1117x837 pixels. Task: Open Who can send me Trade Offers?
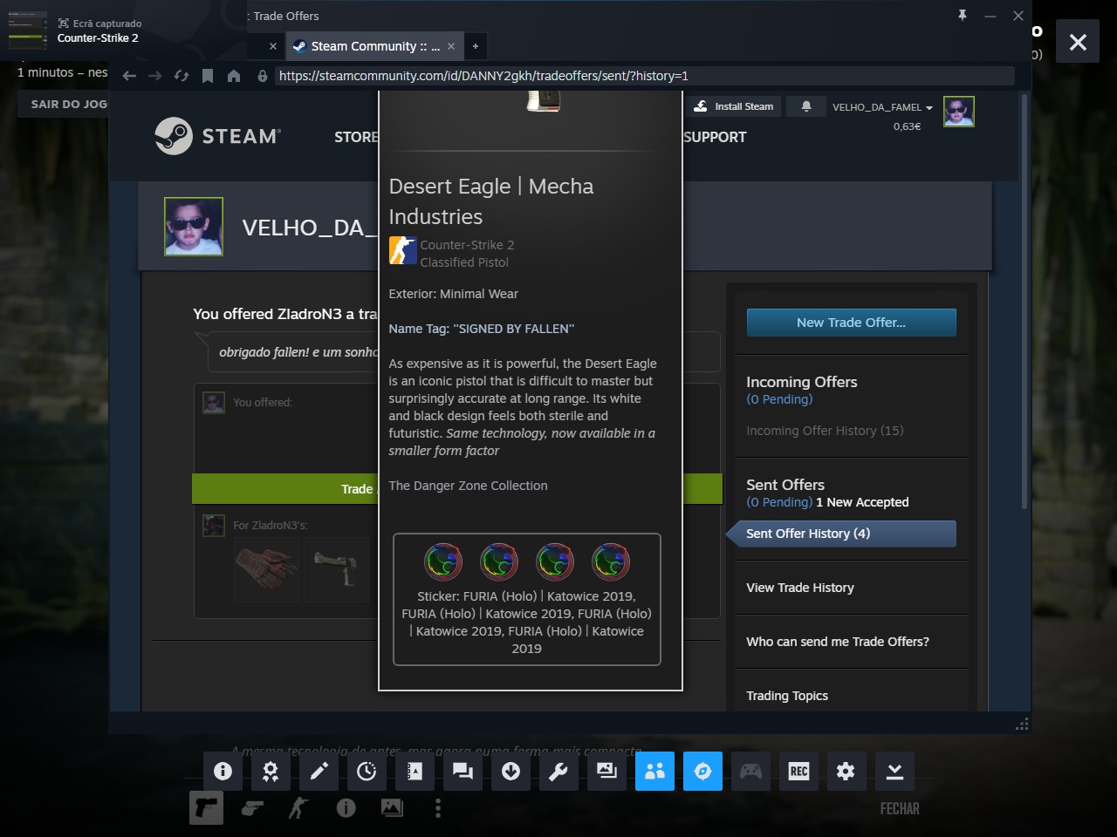[x=838, y=642]
